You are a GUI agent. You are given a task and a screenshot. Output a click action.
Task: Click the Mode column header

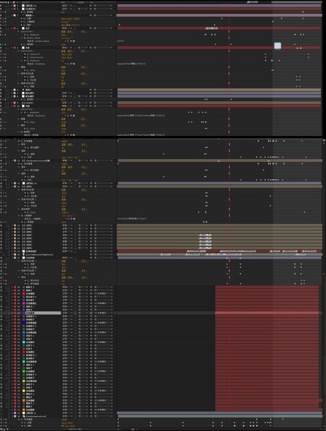pos(64,2)
